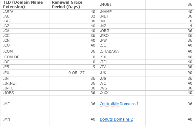Click the TLD (Domain Name Extension) header cell
194x126 pixels.
tap(25, 5)
